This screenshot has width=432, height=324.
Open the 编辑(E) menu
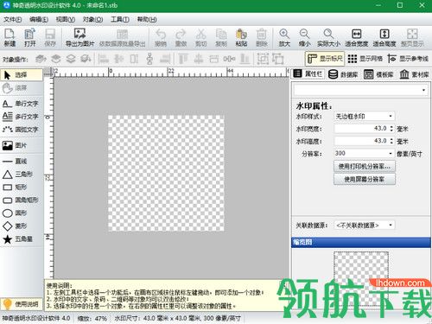click(x=39, y=20)
